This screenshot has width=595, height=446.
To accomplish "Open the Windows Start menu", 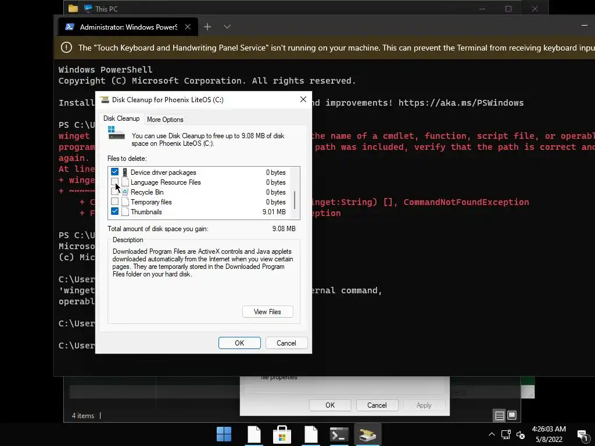I will (x=224, y=434).
